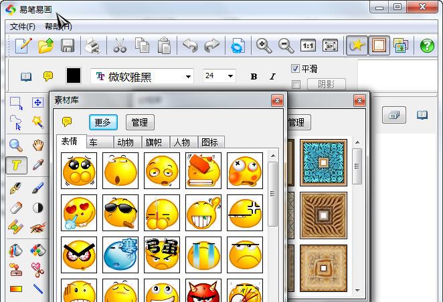Screen dimensions: 443x302
Task: Click the Zoom In magnifier in toolbar
Action: [x=264, y=45]
